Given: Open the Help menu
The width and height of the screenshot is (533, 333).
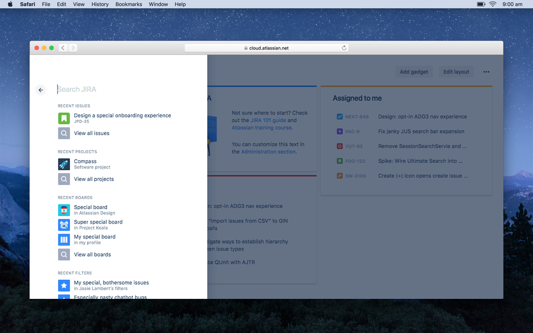Looking at the screenshot, I should [x=180, y=4].
